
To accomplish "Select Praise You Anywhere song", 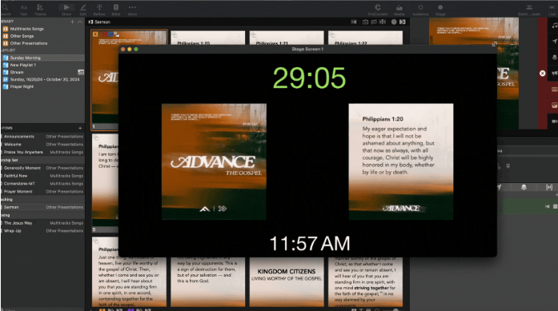I will [43, 152].
